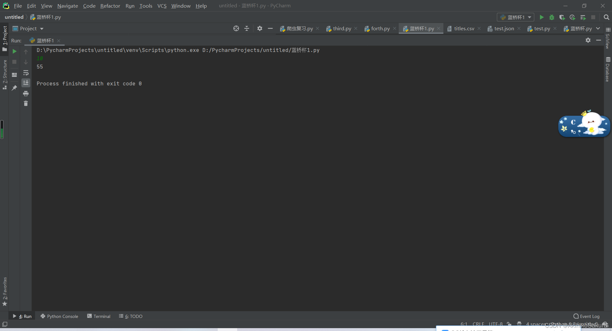The height and width of the screenshot is (331, 612).
Task: Open Search Everywhere with the magnifier icon
Action: (607, 17)
